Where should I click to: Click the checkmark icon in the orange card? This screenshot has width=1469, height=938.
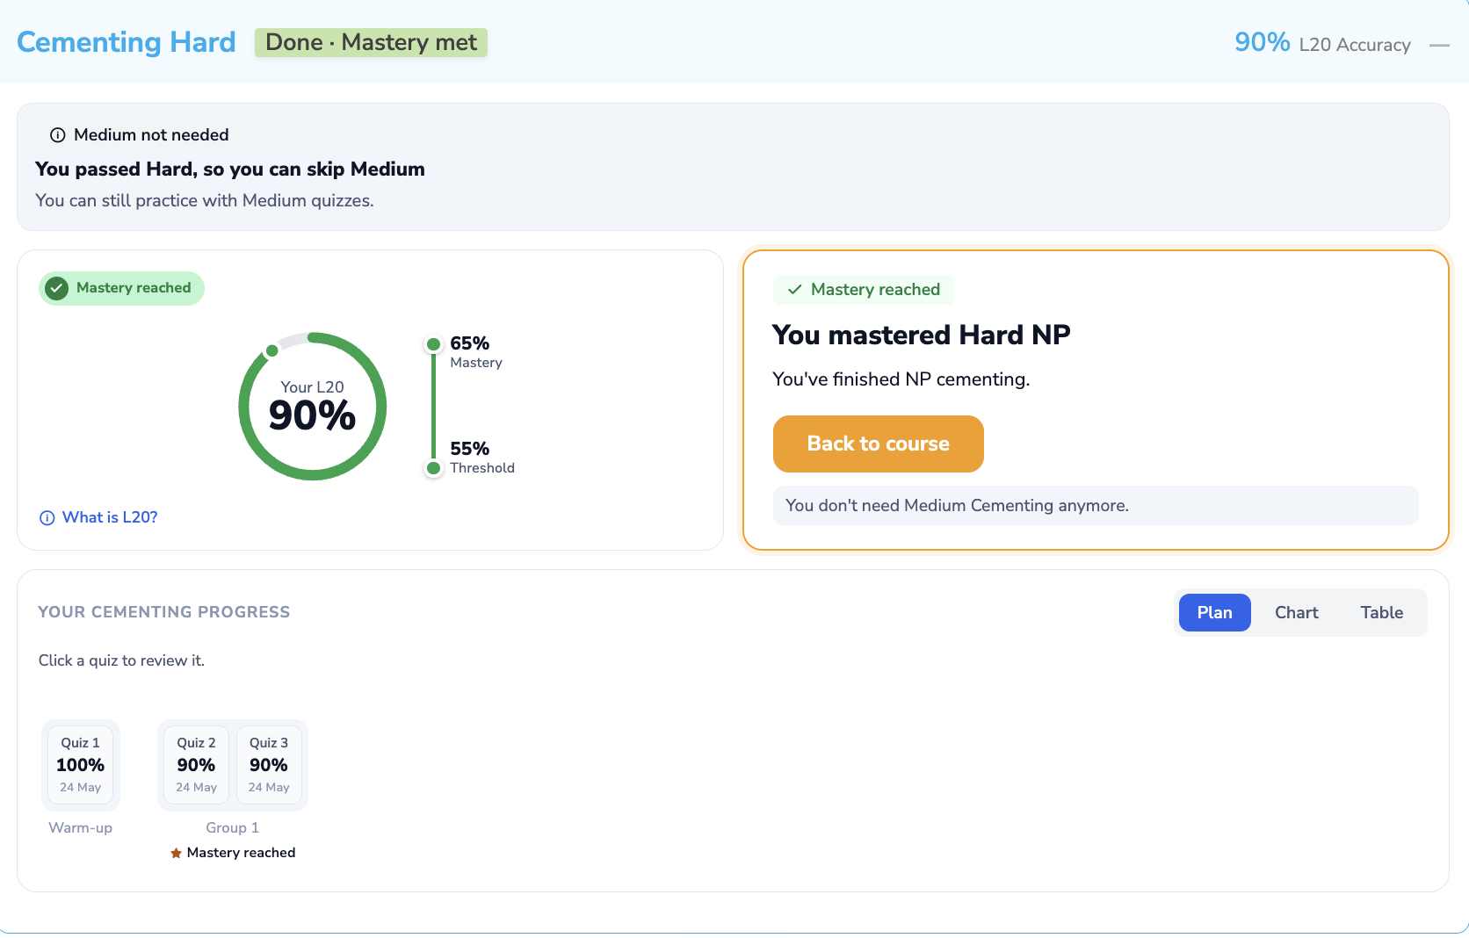click(795, 290)
